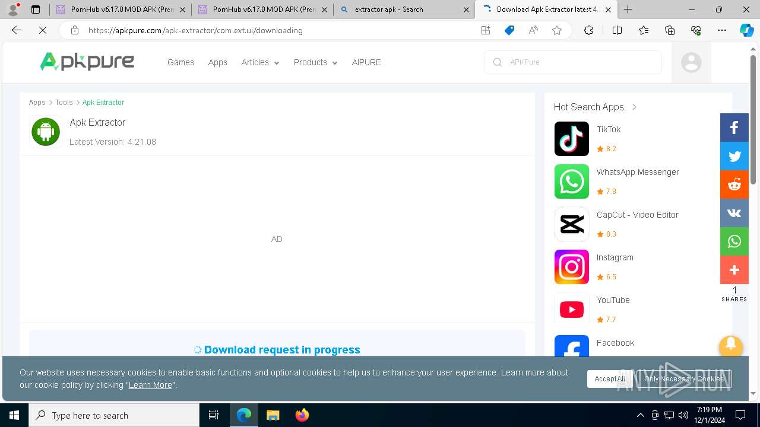Accept all cookies button

(x=610, y=379)
